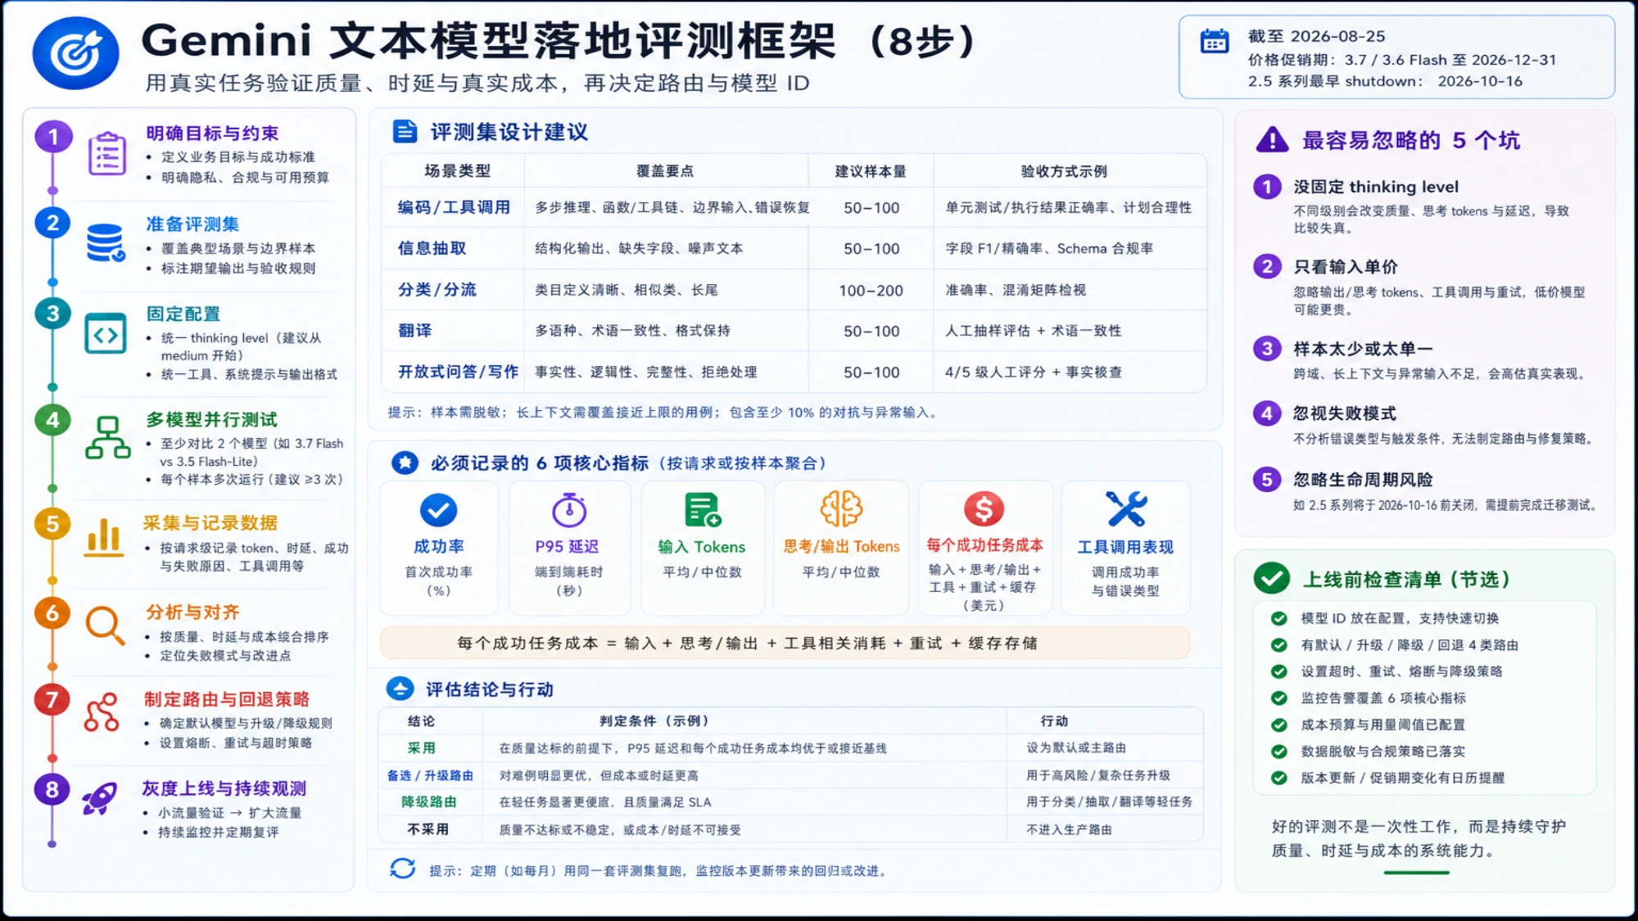Image resolution: width=1638 pixels, height=921 pixels.
Task: Click the 信息抽取 row label
Action: point(432,248)
